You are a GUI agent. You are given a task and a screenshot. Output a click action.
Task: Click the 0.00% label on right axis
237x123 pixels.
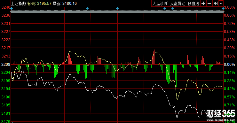[229, 65]
